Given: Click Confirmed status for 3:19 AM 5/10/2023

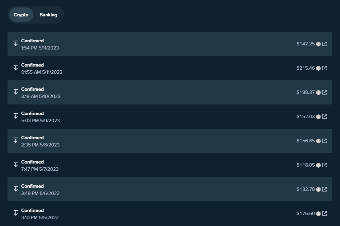Looking at the screenshot, I should click(33, 89).
